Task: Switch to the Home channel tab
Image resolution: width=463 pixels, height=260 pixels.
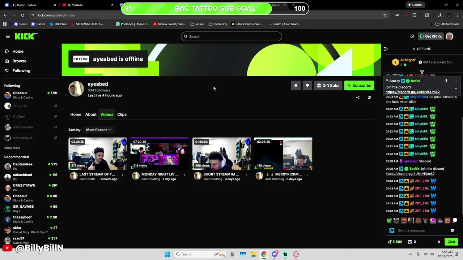Action: tap(76, 114)
